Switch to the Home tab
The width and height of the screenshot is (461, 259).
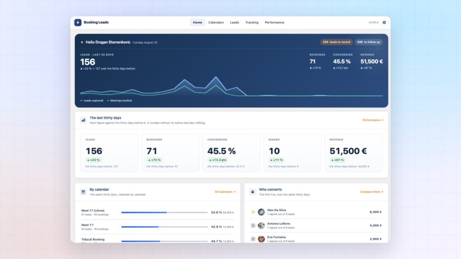point(197,22)
